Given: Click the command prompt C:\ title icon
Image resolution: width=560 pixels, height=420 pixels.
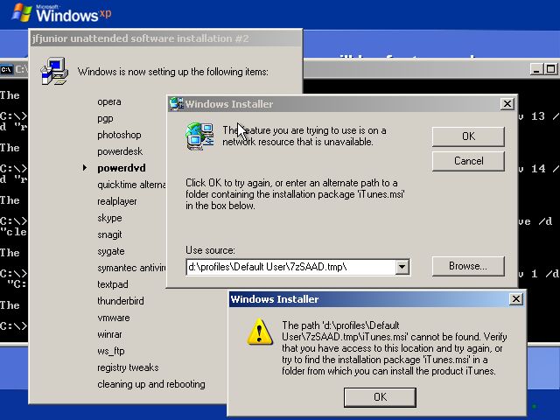Looking at the screenshot, I should tap(6, 69).
